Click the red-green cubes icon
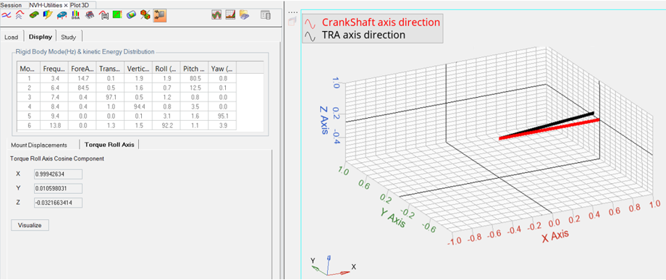The width and height of the screenshot is (666, 280). click(146, 15)
